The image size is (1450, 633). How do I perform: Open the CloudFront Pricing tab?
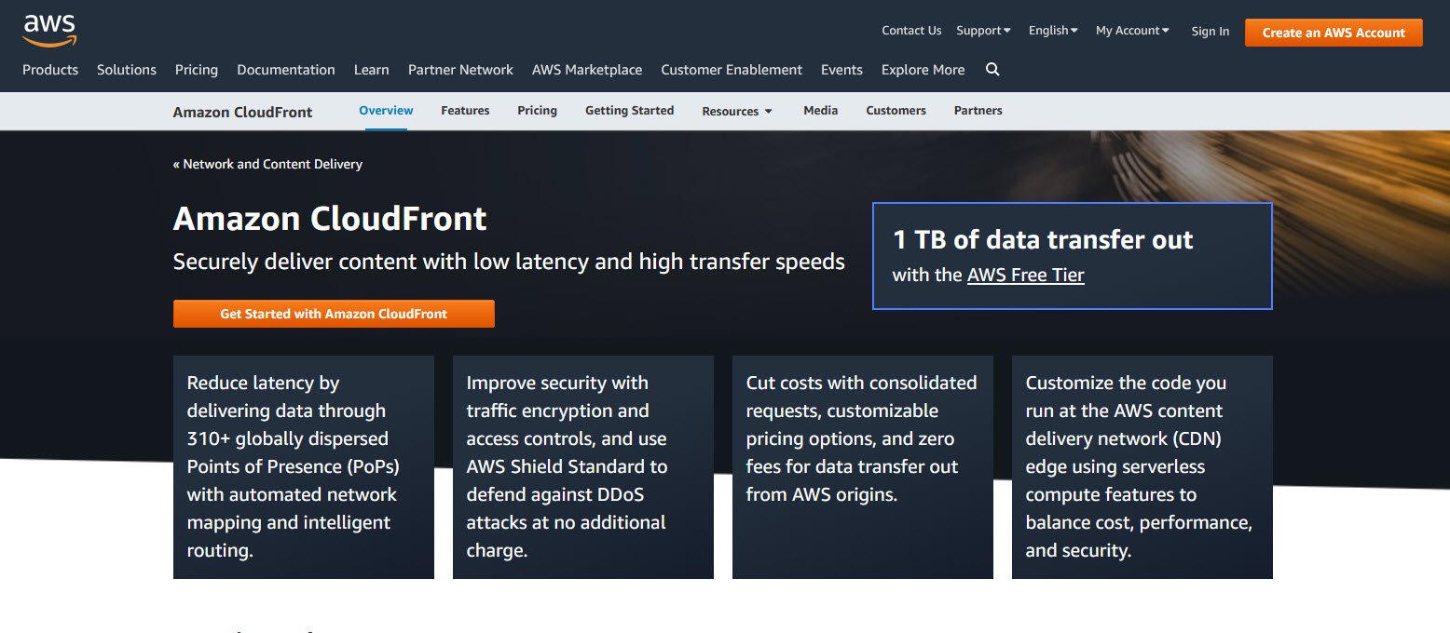click(538, 111)
